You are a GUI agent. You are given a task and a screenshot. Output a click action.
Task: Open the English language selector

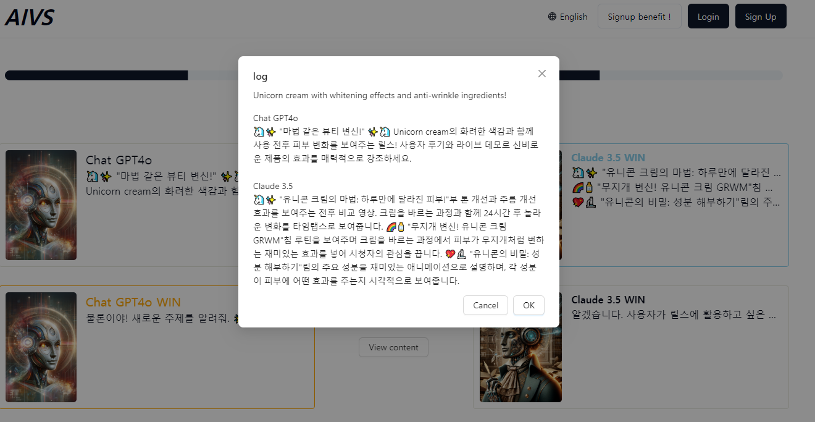(567, 17)
